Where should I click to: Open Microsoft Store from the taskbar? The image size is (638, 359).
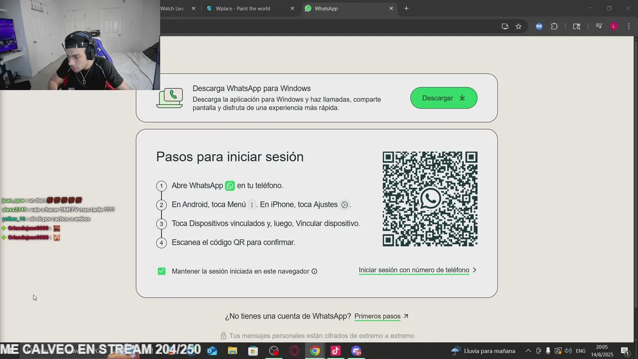click(x=253, y=351)
